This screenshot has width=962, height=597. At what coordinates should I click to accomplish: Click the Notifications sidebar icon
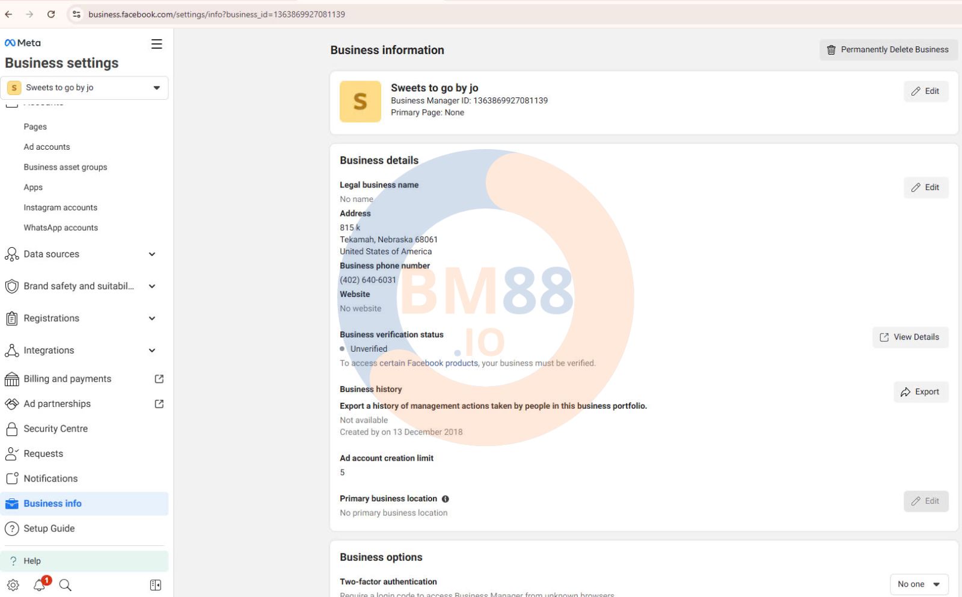coord(11,479)
